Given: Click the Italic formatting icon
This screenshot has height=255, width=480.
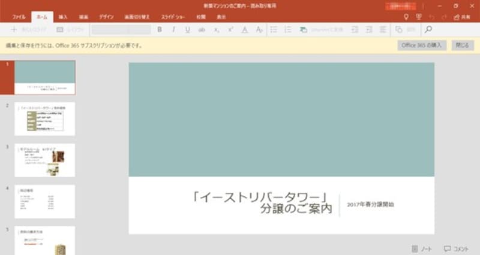Looking at the screenshot, I should coord(173,29).
